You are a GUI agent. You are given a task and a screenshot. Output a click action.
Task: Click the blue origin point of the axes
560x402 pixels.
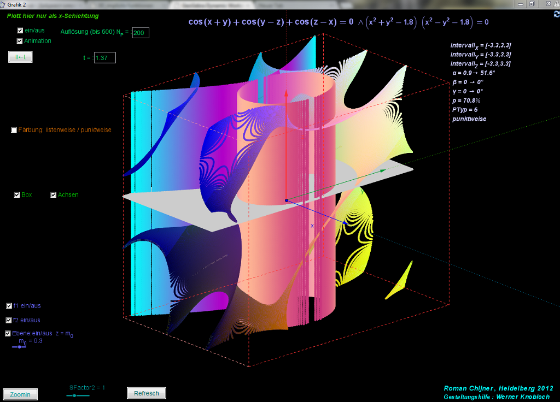[x=286, y=200]
